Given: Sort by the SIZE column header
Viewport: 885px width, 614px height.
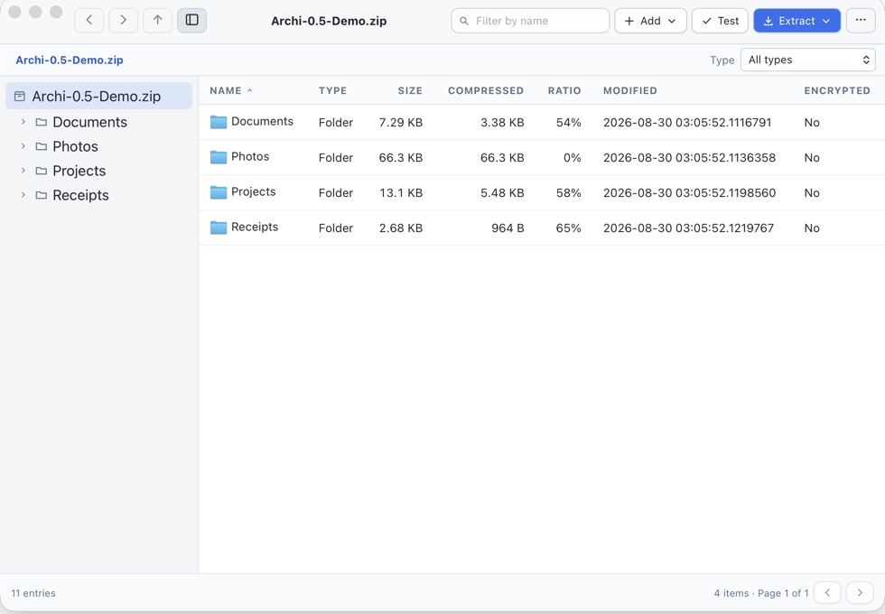Looking at the screenshot, I should (x=410, y=90).
